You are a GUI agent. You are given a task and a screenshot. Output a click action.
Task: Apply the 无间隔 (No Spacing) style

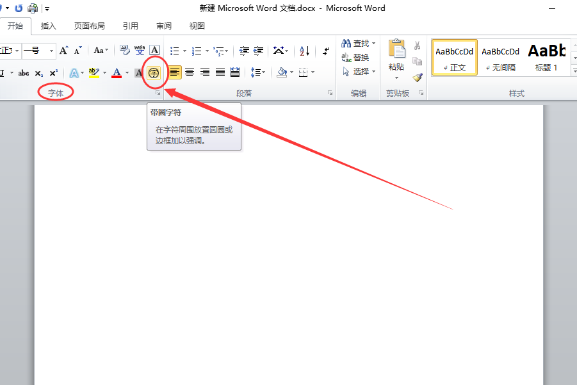click(500, 58)
